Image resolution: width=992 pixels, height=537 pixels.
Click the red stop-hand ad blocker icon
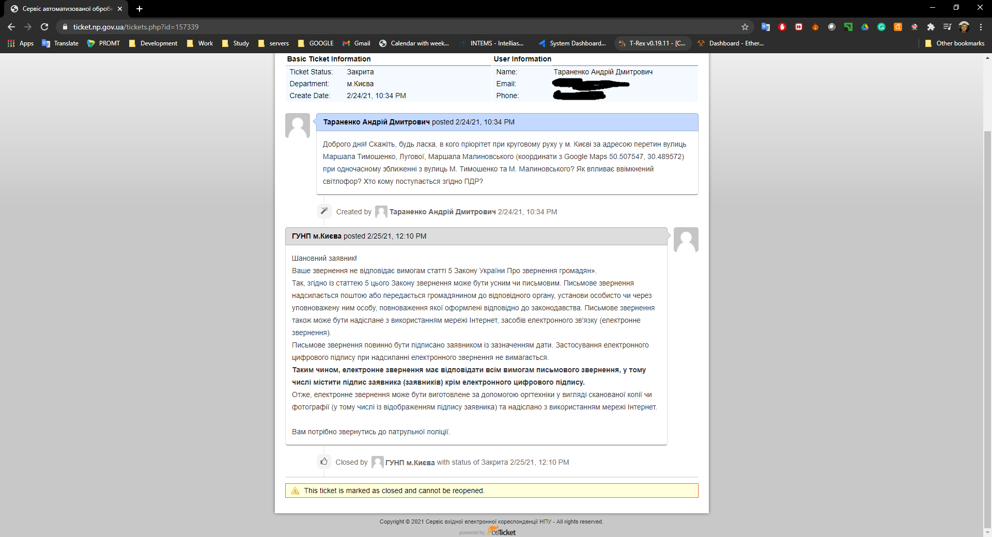782,27
